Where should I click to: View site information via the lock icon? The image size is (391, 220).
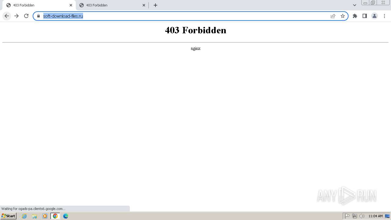click(38, 16)
